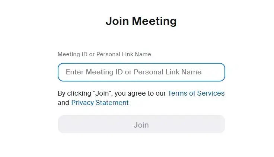Read the Privacy Statement
The height and width of the screenshot is (157, 274).
pos(100,103)
